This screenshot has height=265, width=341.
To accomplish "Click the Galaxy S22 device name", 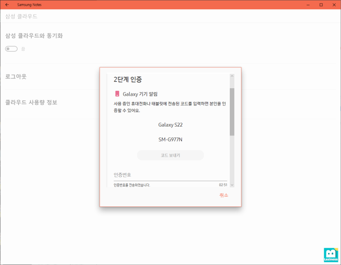I will [170, 125].
